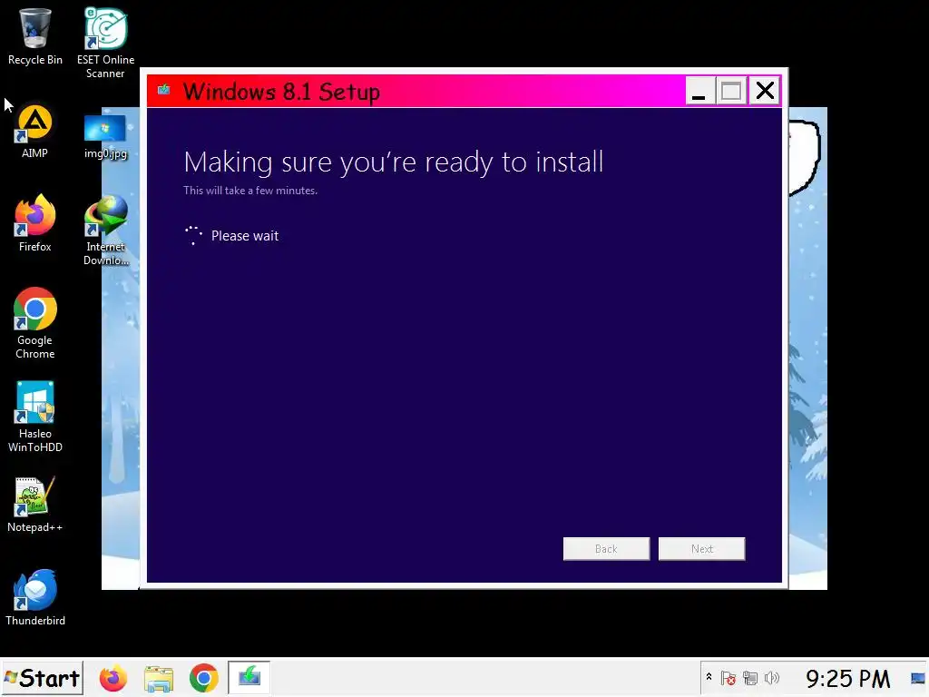Screen dimensions: 929x697
Task: Open Action Center flag tray icon
Action: pos(729,678)
